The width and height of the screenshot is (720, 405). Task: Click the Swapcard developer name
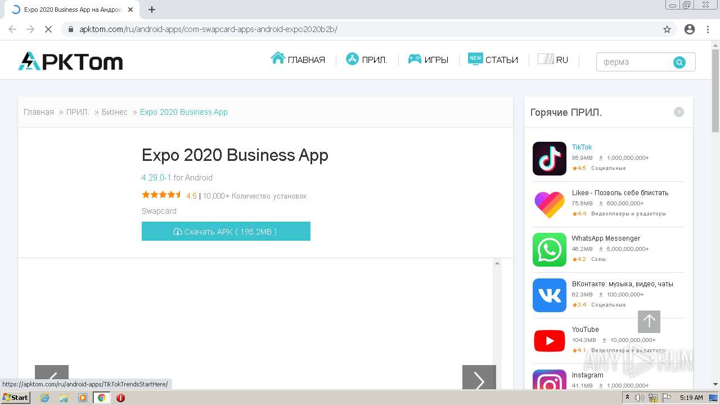click(159, 211)
